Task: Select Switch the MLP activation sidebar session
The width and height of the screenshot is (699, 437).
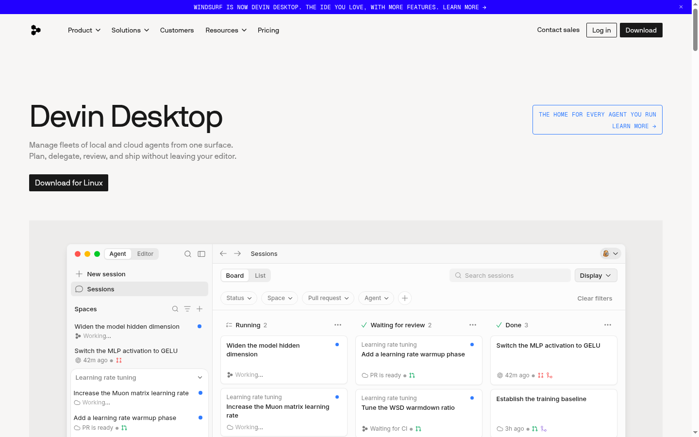Action: 139,355
